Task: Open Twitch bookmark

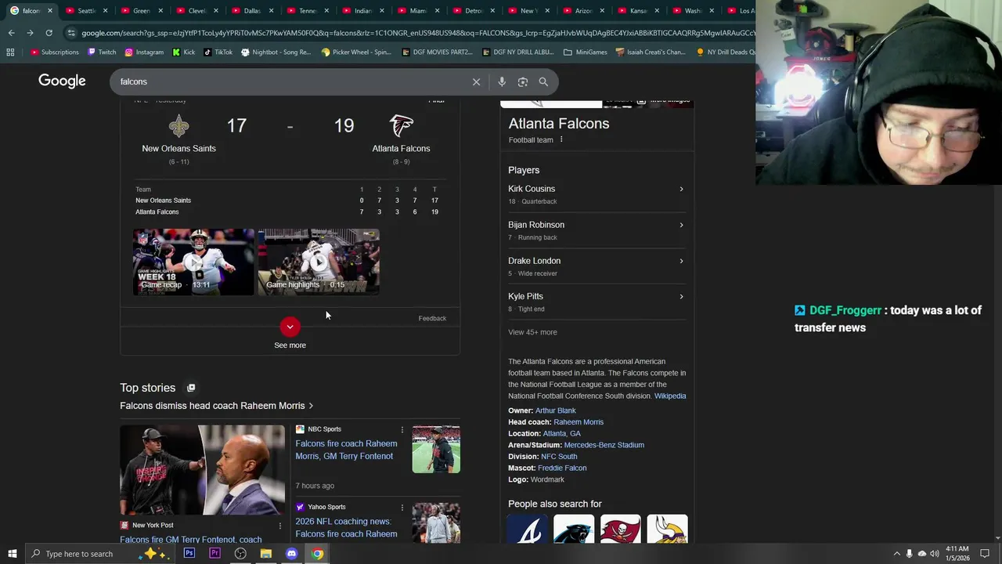Action: (102, 52)
